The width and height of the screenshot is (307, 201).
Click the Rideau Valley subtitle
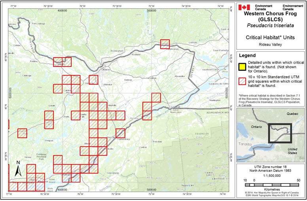[271, 45]
